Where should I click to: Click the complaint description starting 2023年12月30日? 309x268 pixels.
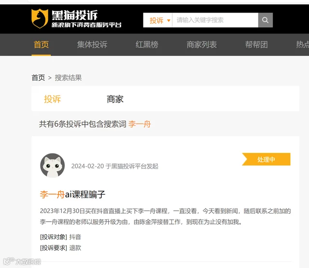[165, 216]
